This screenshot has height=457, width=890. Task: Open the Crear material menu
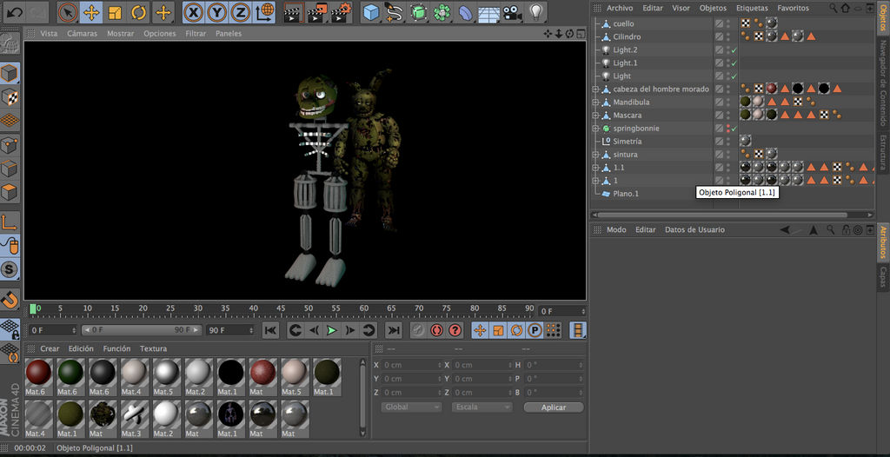point(50,348)
